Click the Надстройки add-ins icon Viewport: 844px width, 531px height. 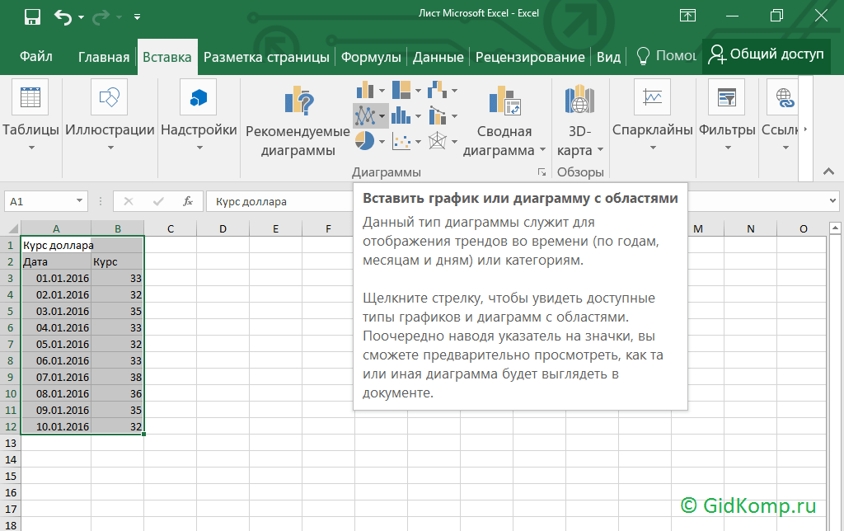pyautogui.click(x=198, y=99)
